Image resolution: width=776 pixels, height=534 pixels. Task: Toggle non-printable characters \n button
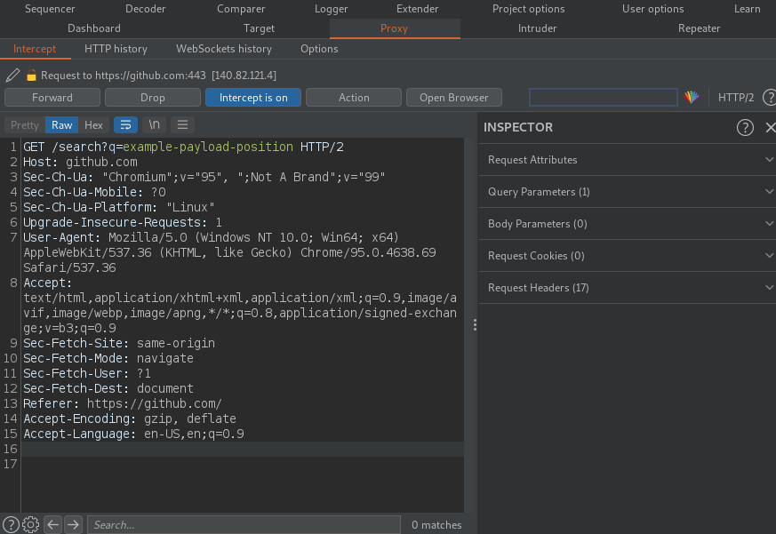(155, 124)
